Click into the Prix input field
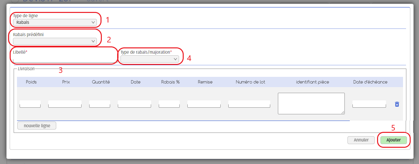 click(65, 104)
